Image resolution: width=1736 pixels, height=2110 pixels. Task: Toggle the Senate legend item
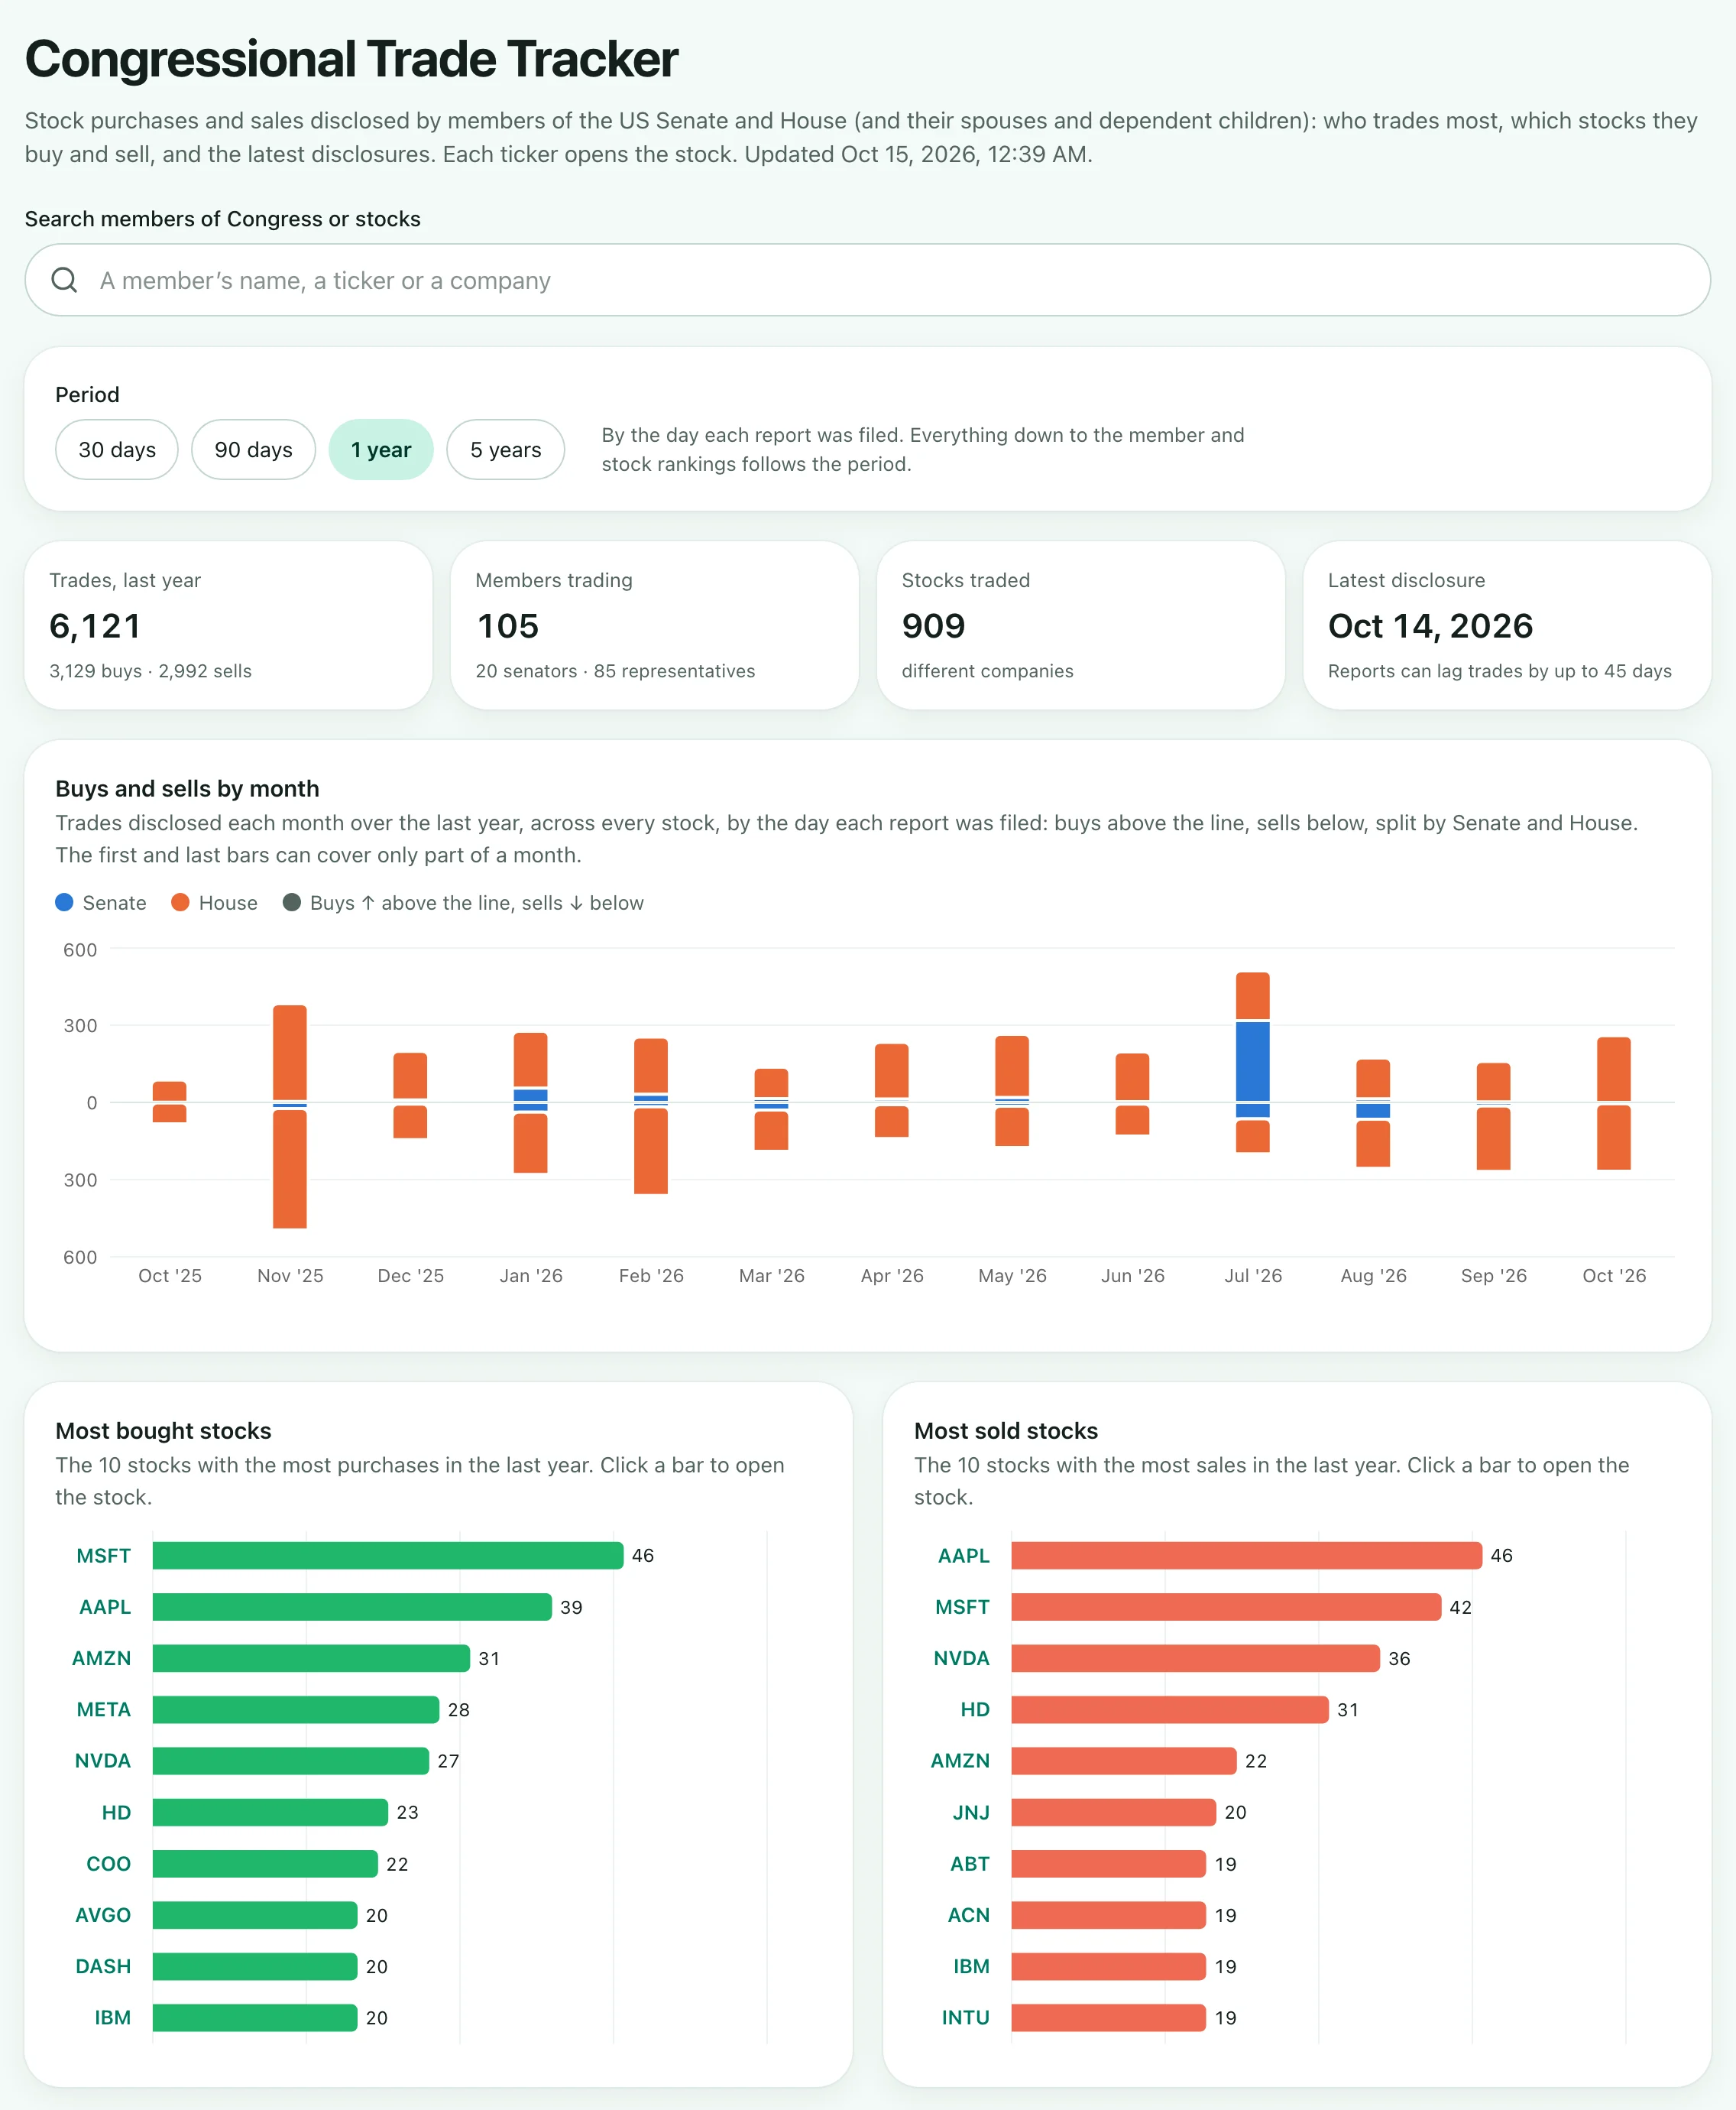(x=101, y=902)
